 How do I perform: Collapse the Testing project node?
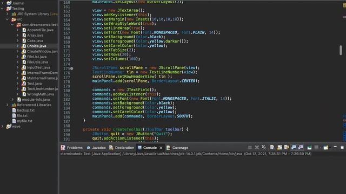[2, 9]
